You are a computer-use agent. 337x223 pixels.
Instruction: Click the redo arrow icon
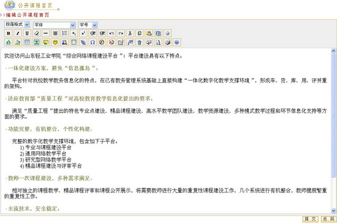121,33
